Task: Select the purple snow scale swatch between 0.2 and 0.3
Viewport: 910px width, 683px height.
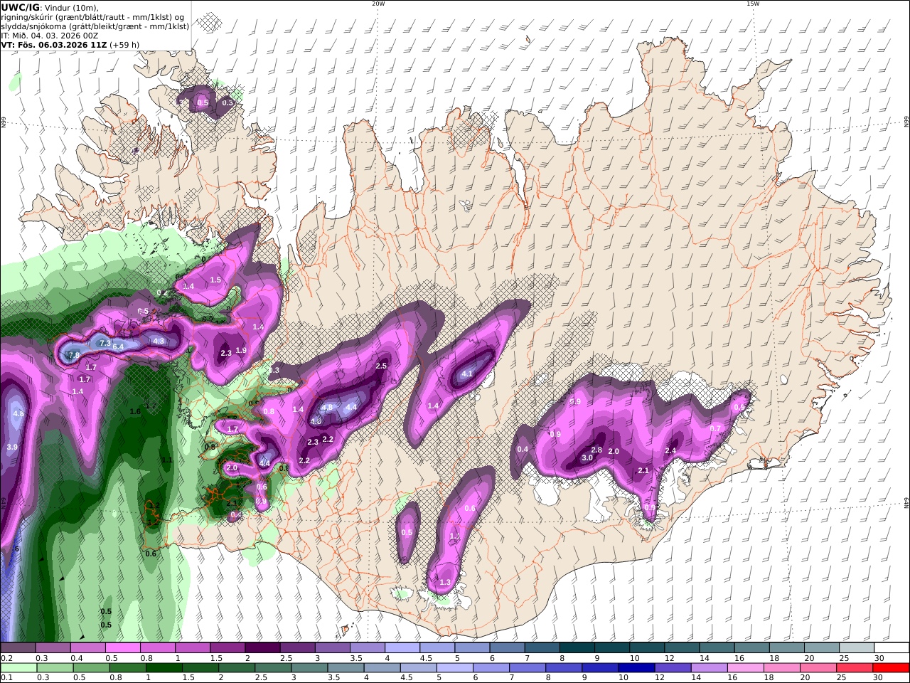Action: coord(18,647)
